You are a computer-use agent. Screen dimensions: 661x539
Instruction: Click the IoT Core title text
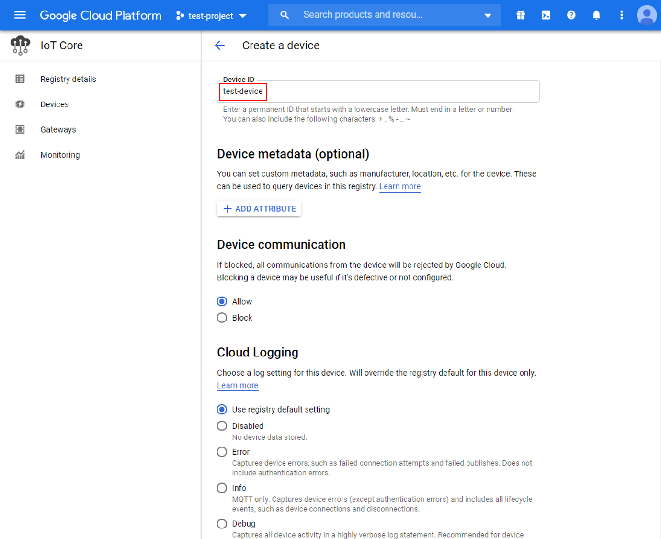(61, 46)
